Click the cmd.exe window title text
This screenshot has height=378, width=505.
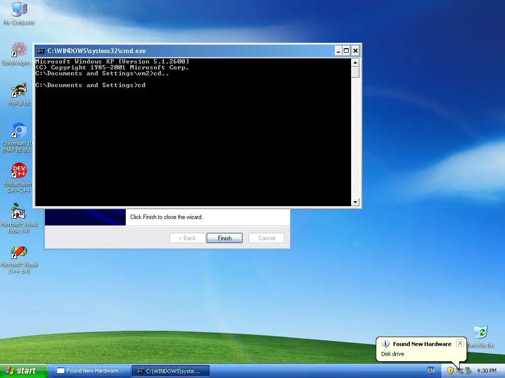[x=97, y=51]
